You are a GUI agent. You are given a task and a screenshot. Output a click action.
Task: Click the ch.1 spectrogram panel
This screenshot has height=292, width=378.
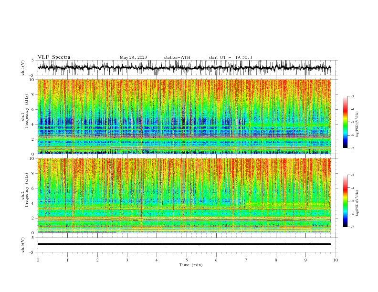coord(184,116)
